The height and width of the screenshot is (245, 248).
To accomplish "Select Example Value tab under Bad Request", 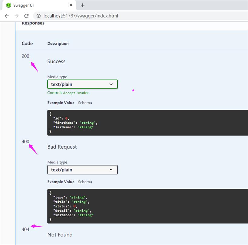I will point(61,182).
